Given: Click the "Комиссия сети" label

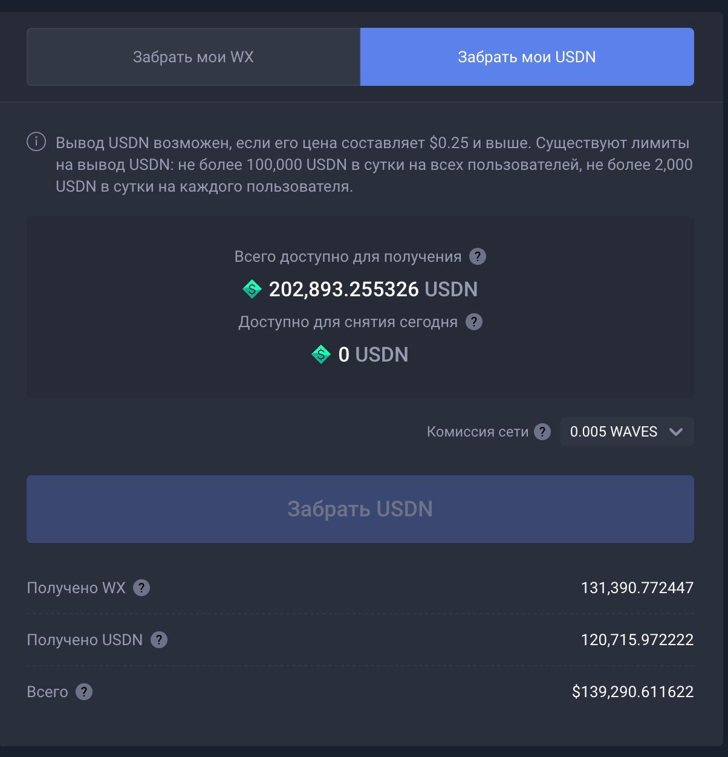Looking at the screenshot, I should coord(477,432).
